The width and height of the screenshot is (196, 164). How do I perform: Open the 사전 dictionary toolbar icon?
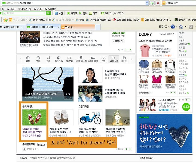(x=56, y=13)
